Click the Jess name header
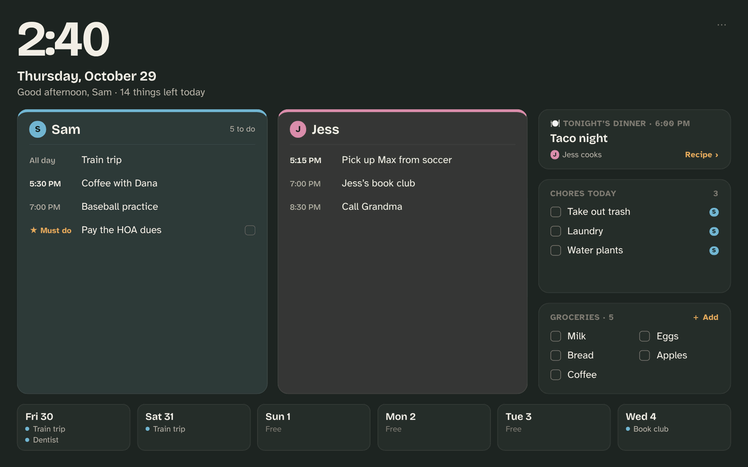The width and height of the screenshot is (748, 467). coord(325,130)
